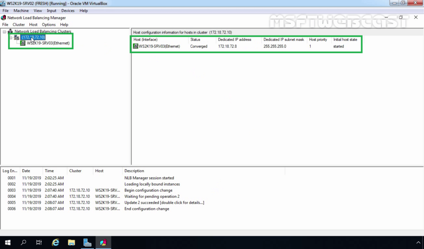The image size is (424, 249).
Task: Launch Internet Explorer from taskbar
Action: pyautogui.click(x=55, y=242)
